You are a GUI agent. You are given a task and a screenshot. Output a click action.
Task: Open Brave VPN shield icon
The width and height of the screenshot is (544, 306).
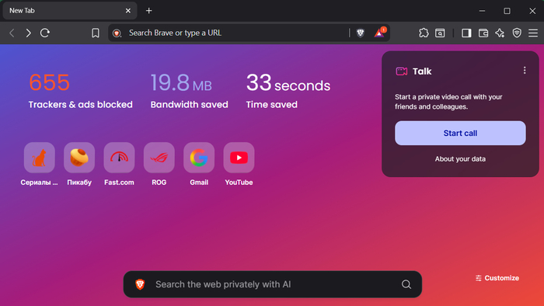click(517, 33)
